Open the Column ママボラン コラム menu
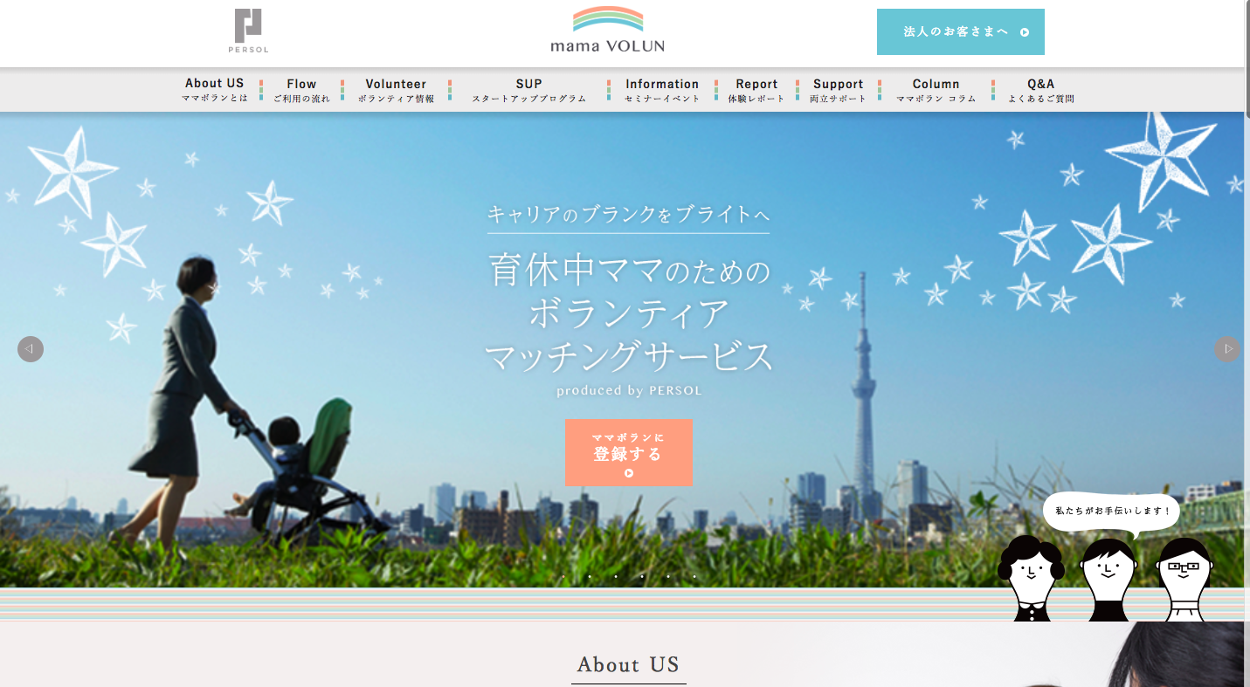Image resolution: width=1250 pixels, height=687 pixels. 936,91
